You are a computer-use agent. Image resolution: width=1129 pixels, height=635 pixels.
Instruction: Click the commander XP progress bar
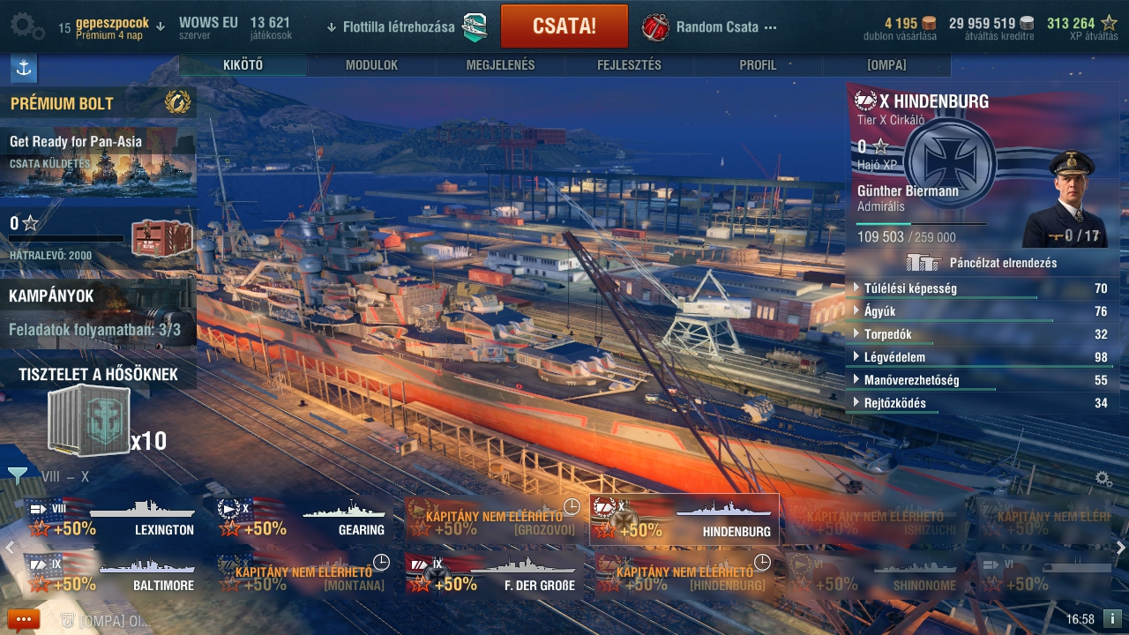(x=921, y=224)
